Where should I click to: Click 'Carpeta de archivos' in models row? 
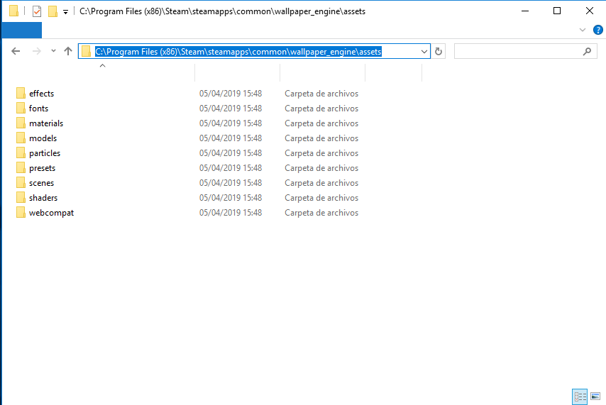pyautogui.click(x=321, y=138)
